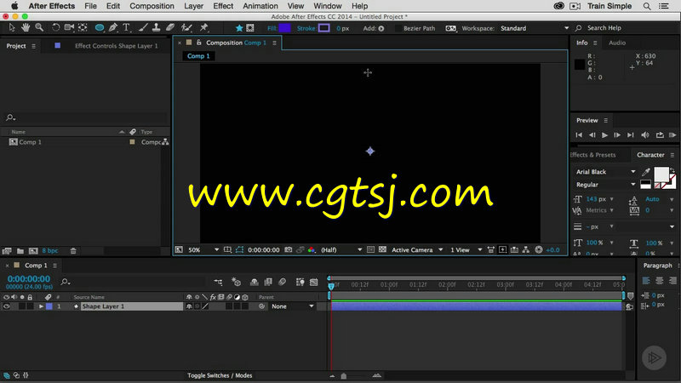Screen dimensions: 681x383
Task: Select the Puppet Pin tool
Action: [203, 28]
